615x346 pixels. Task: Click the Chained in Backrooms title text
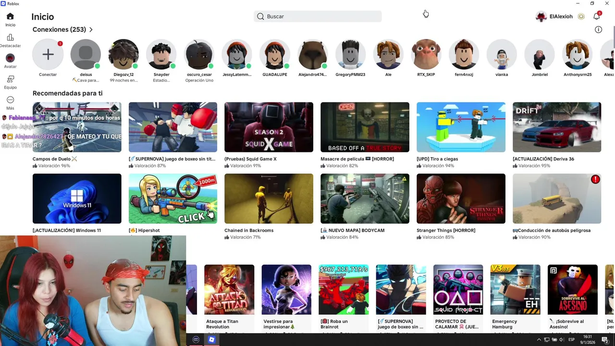point(249,230)
